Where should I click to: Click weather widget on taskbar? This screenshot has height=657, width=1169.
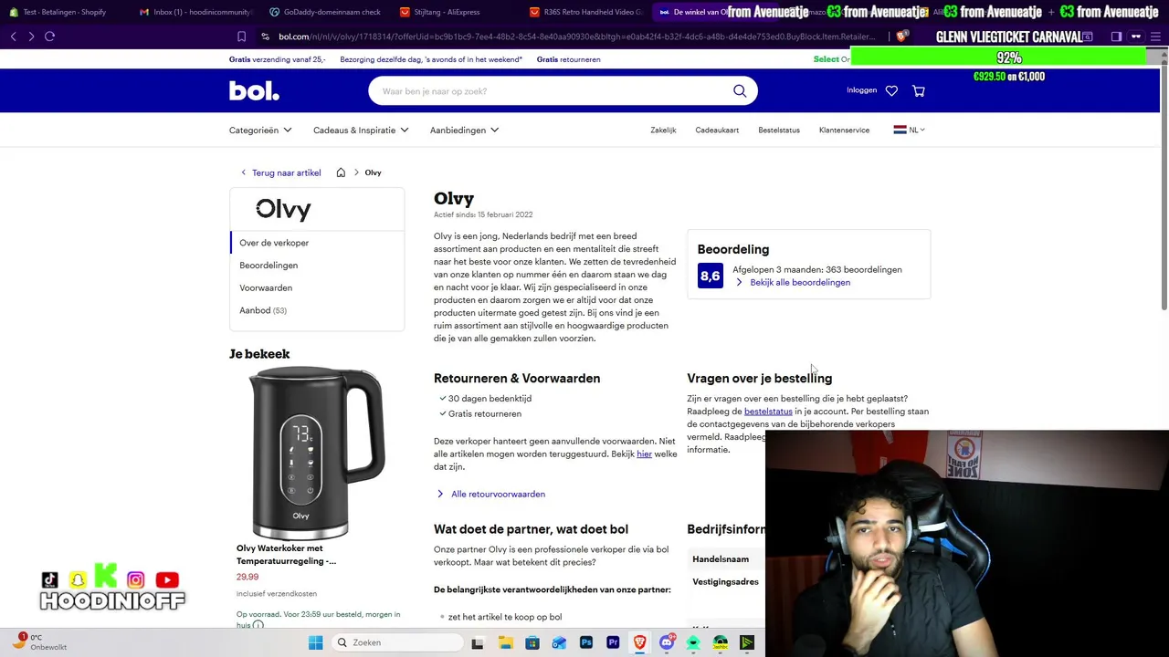[x=39, y=642]
